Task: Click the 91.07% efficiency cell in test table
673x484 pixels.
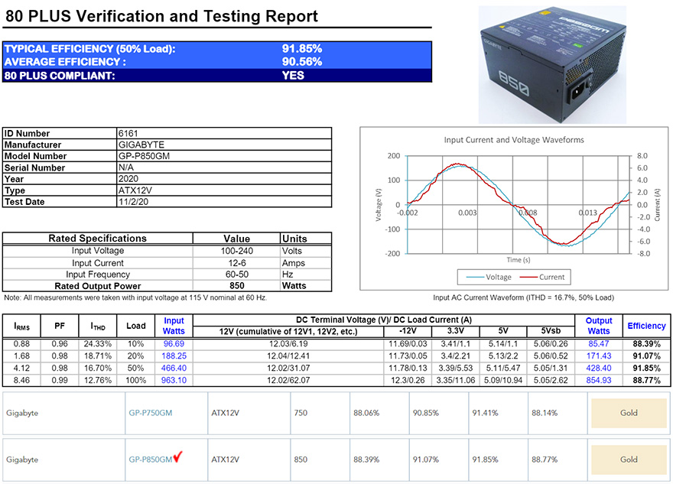Action: [646, 356]
